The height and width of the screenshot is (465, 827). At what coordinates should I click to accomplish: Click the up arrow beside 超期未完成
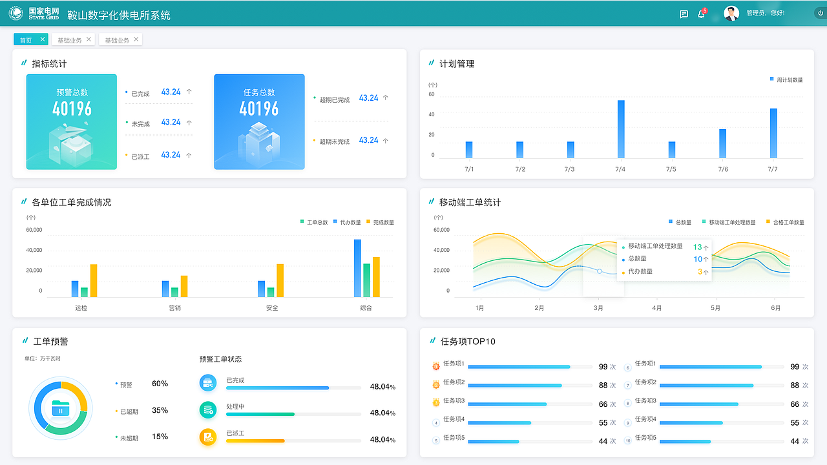(385, 140)
